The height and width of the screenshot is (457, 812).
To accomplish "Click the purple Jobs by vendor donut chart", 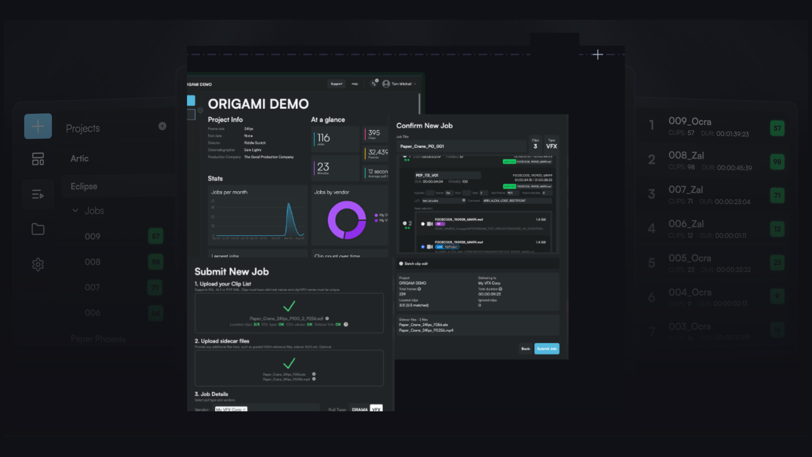I will click(x=347, y=220).
